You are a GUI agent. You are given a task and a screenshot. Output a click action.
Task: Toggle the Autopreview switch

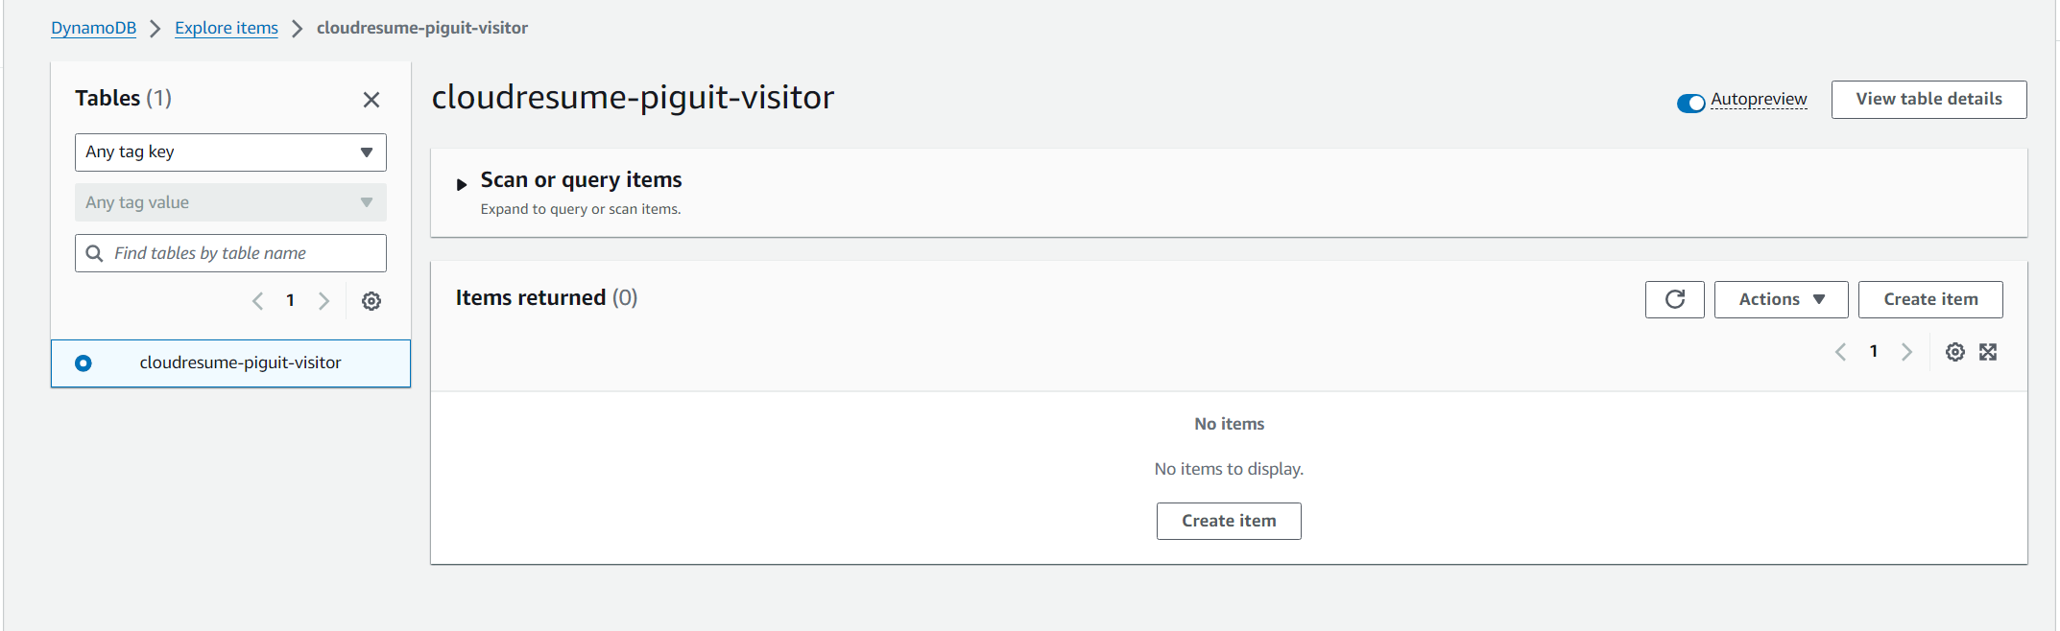point(1690,103)
